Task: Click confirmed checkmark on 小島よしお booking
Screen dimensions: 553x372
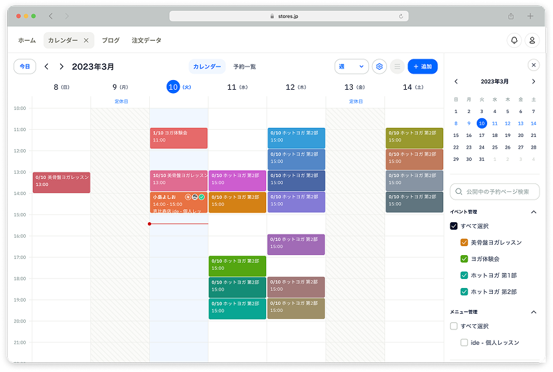Action: point(202,197)
